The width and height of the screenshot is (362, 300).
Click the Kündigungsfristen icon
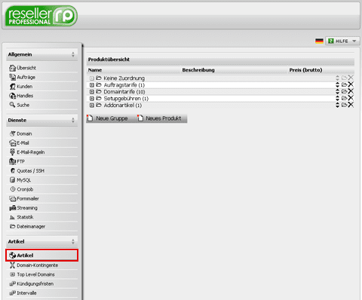[12, 283]
